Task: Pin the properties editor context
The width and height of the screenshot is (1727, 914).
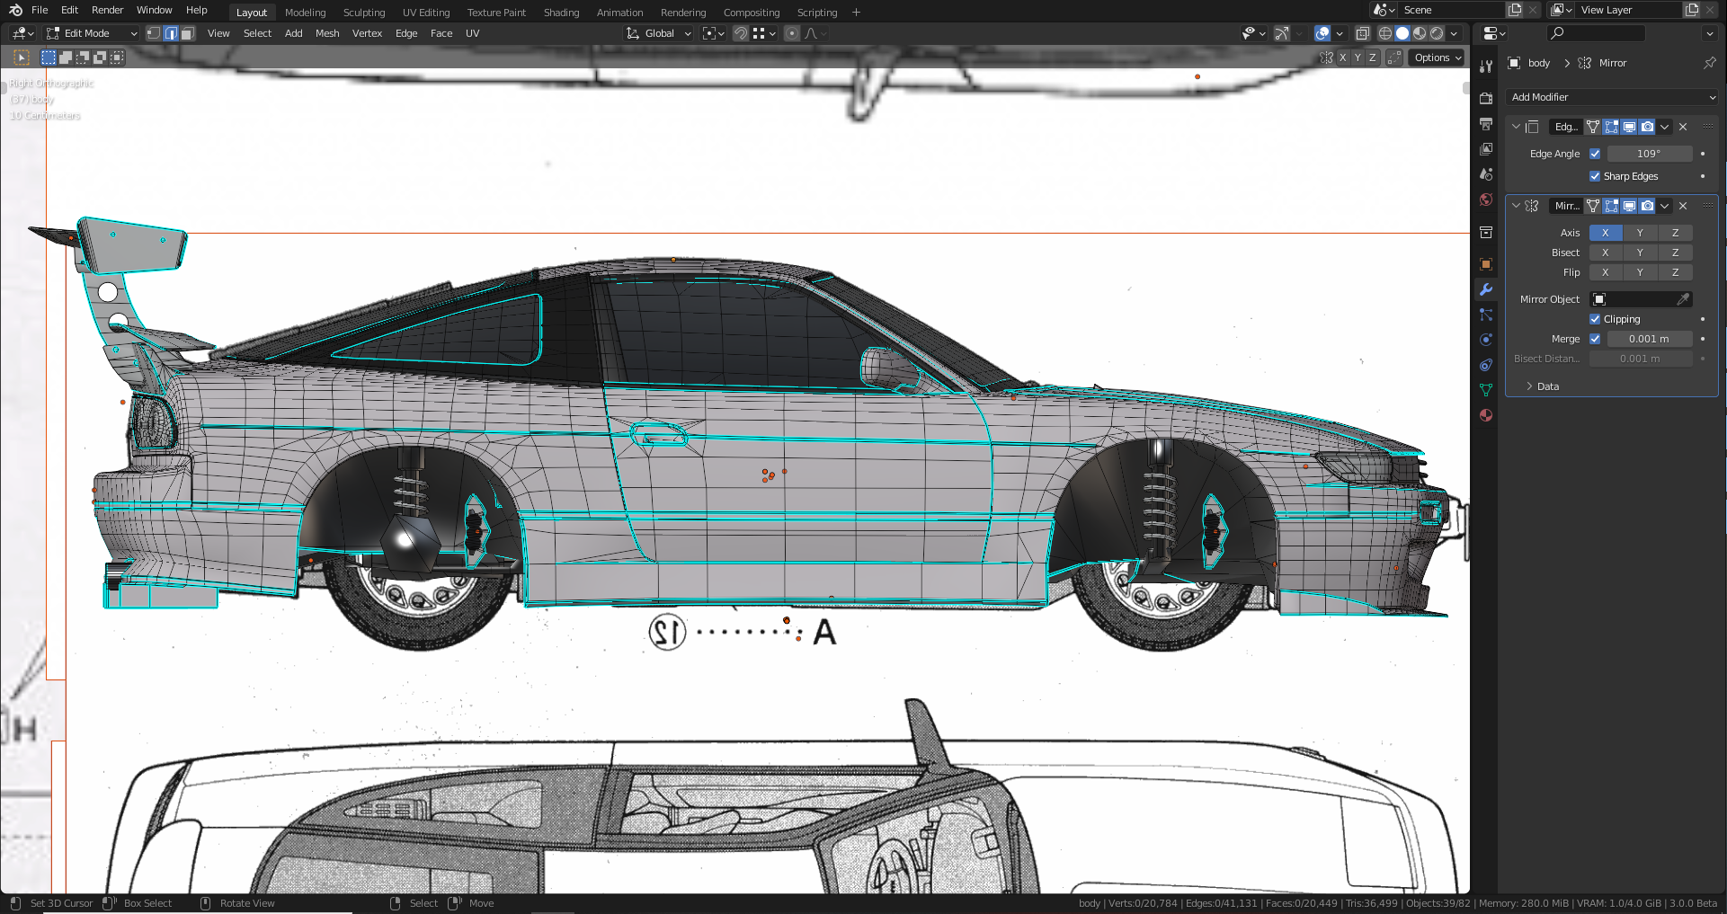Action: pyautogui.click(x=1709, y=63)
